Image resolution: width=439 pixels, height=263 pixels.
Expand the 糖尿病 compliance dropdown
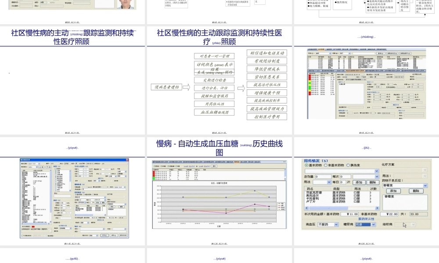[374, 224]
